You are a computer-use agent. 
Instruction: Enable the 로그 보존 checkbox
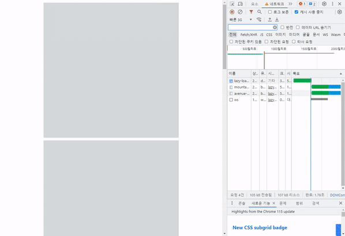(x=270, y=12)
